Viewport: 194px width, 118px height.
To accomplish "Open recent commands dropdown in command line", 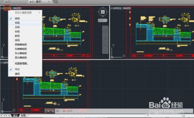I will 58,111.
